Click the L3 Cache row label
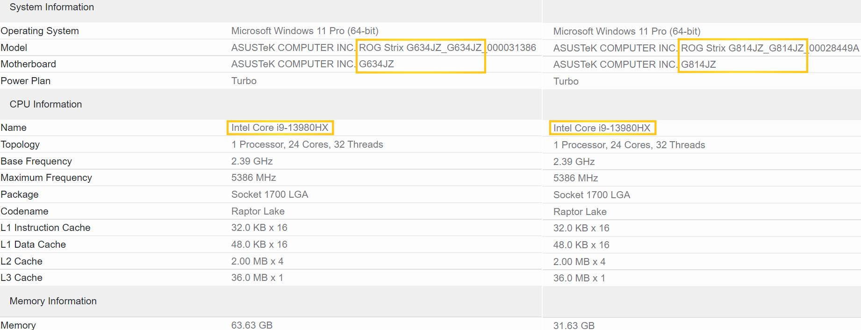Screen dimensions: 861x330 point(22,278)
